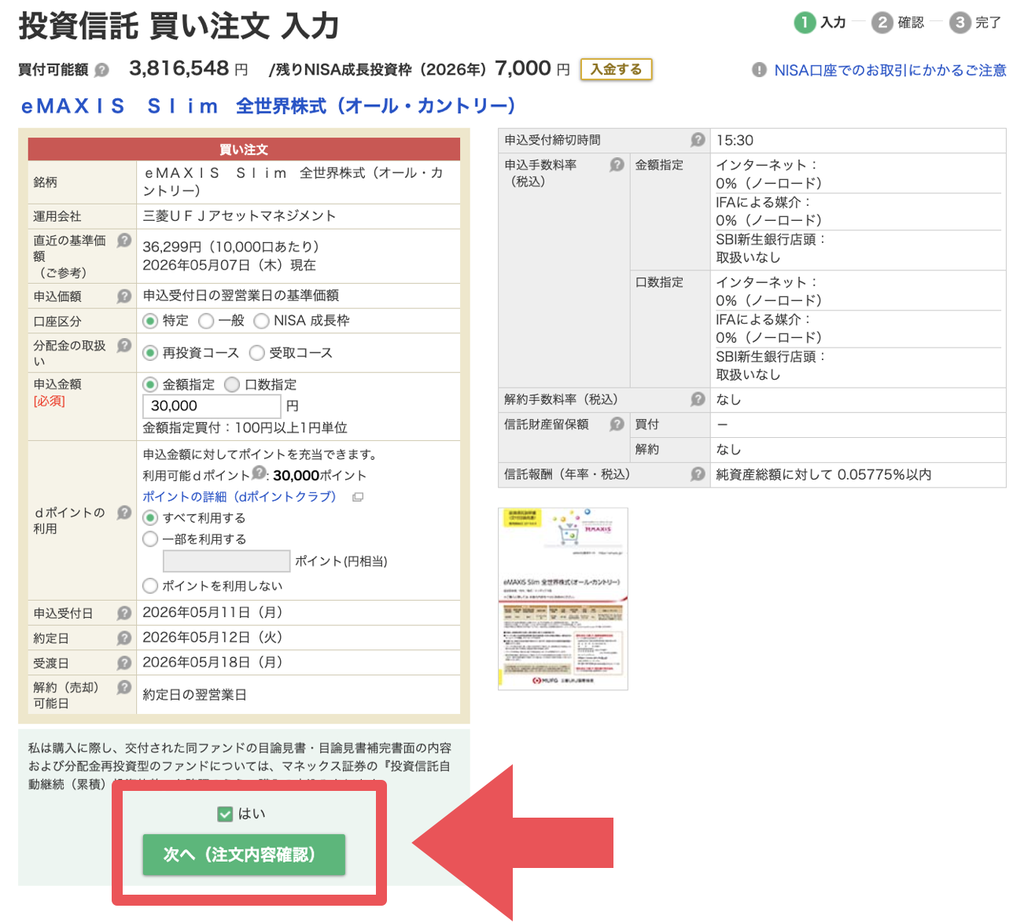Select the 一般 account type
Screen dimensions: 1024x923
tap(206, 321)
